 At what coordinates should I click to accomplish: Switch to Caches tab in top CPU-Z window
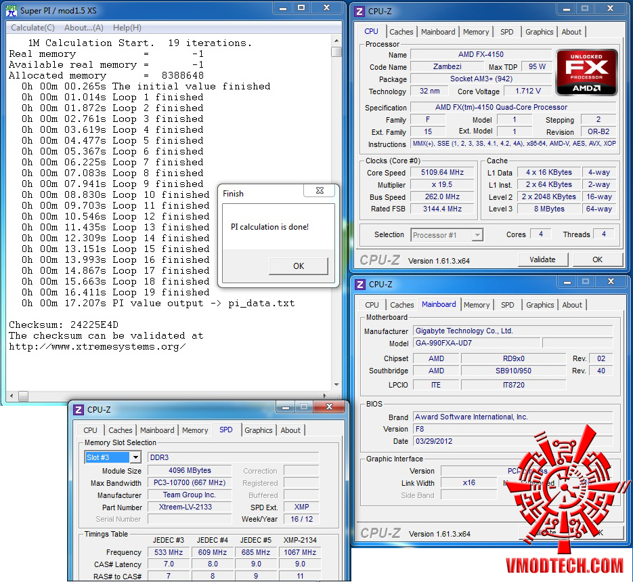point(401,32)
